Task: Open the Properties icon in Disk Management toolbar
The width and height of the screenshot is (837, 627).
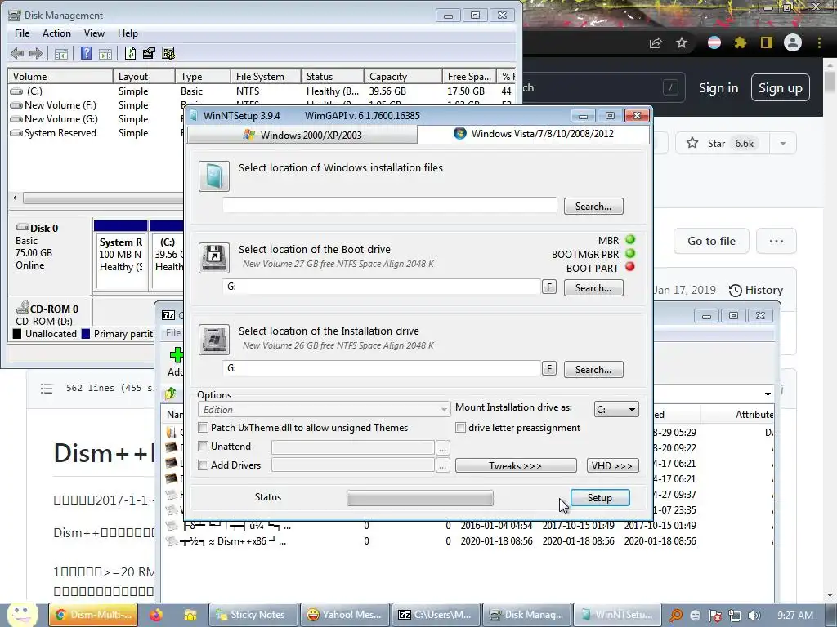Action: [149, 53]
